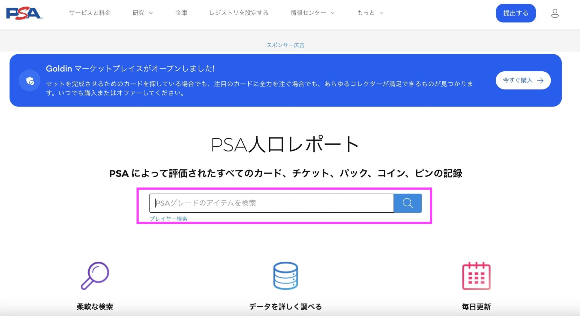Click the 提出する button

click(515, 13)
